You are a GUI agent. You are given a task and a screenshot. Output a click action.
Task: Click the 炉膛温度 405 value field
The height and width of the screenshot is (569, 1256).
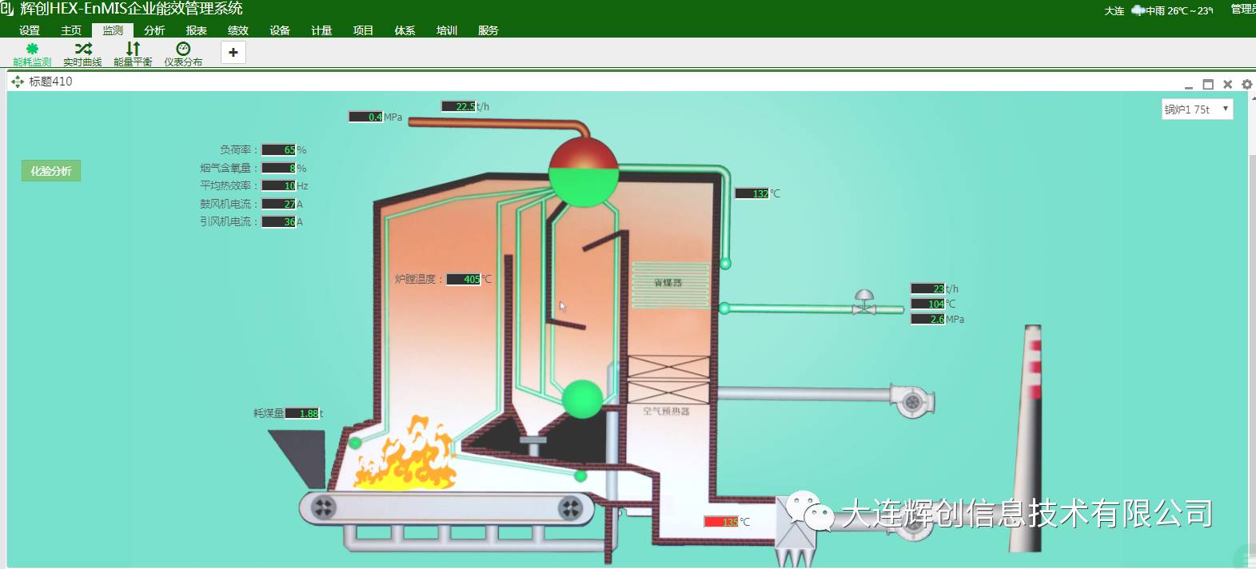click(463, 280)
